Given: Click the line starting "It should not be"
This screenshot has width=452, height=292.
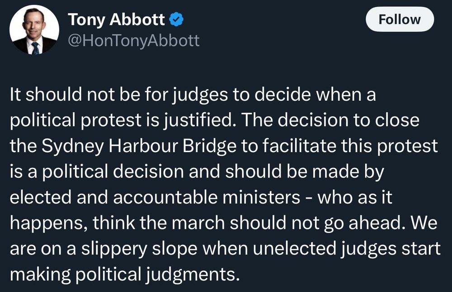Looking at the screenshot, I should (193, 94).
